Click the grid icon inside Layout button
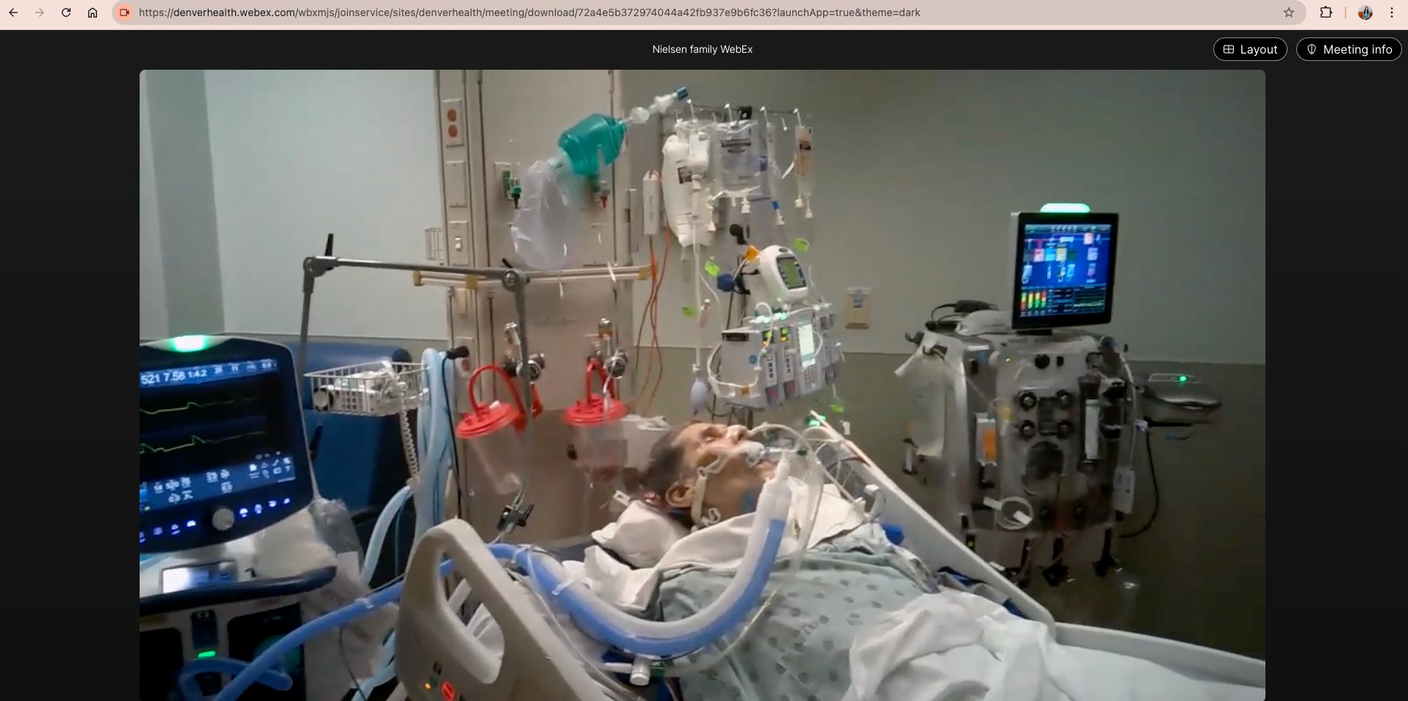 click(1228, 49)
